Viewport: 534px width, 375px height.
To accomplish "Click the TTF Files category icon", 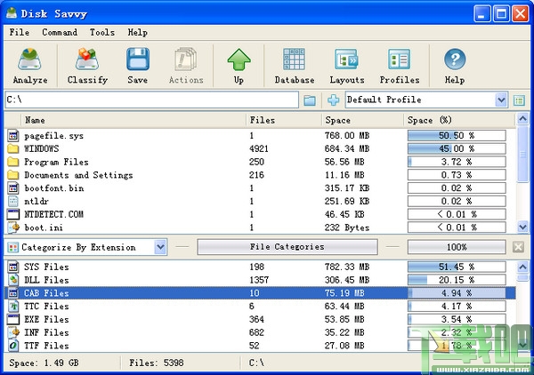I will [x=13, y=346].
